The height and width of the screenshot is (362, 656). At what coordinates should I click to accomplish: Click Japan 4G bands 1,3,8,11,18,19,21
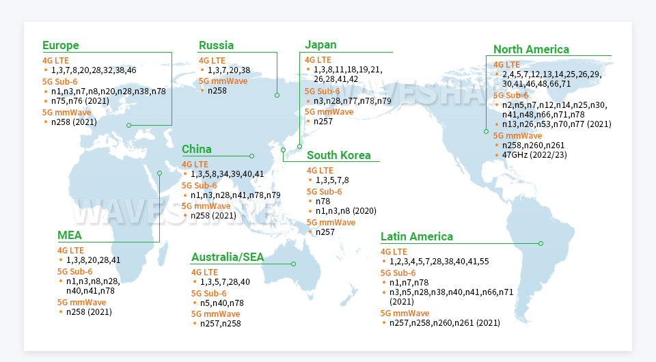pyautogui.click(x=348, y=70)
